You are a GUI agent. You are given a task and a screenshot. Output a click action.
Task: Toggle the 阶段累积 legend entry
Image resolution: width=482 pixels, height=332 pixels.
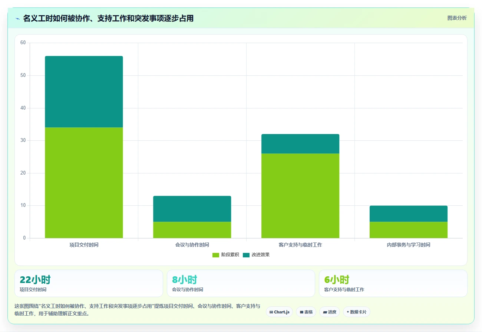click(225, 255)
